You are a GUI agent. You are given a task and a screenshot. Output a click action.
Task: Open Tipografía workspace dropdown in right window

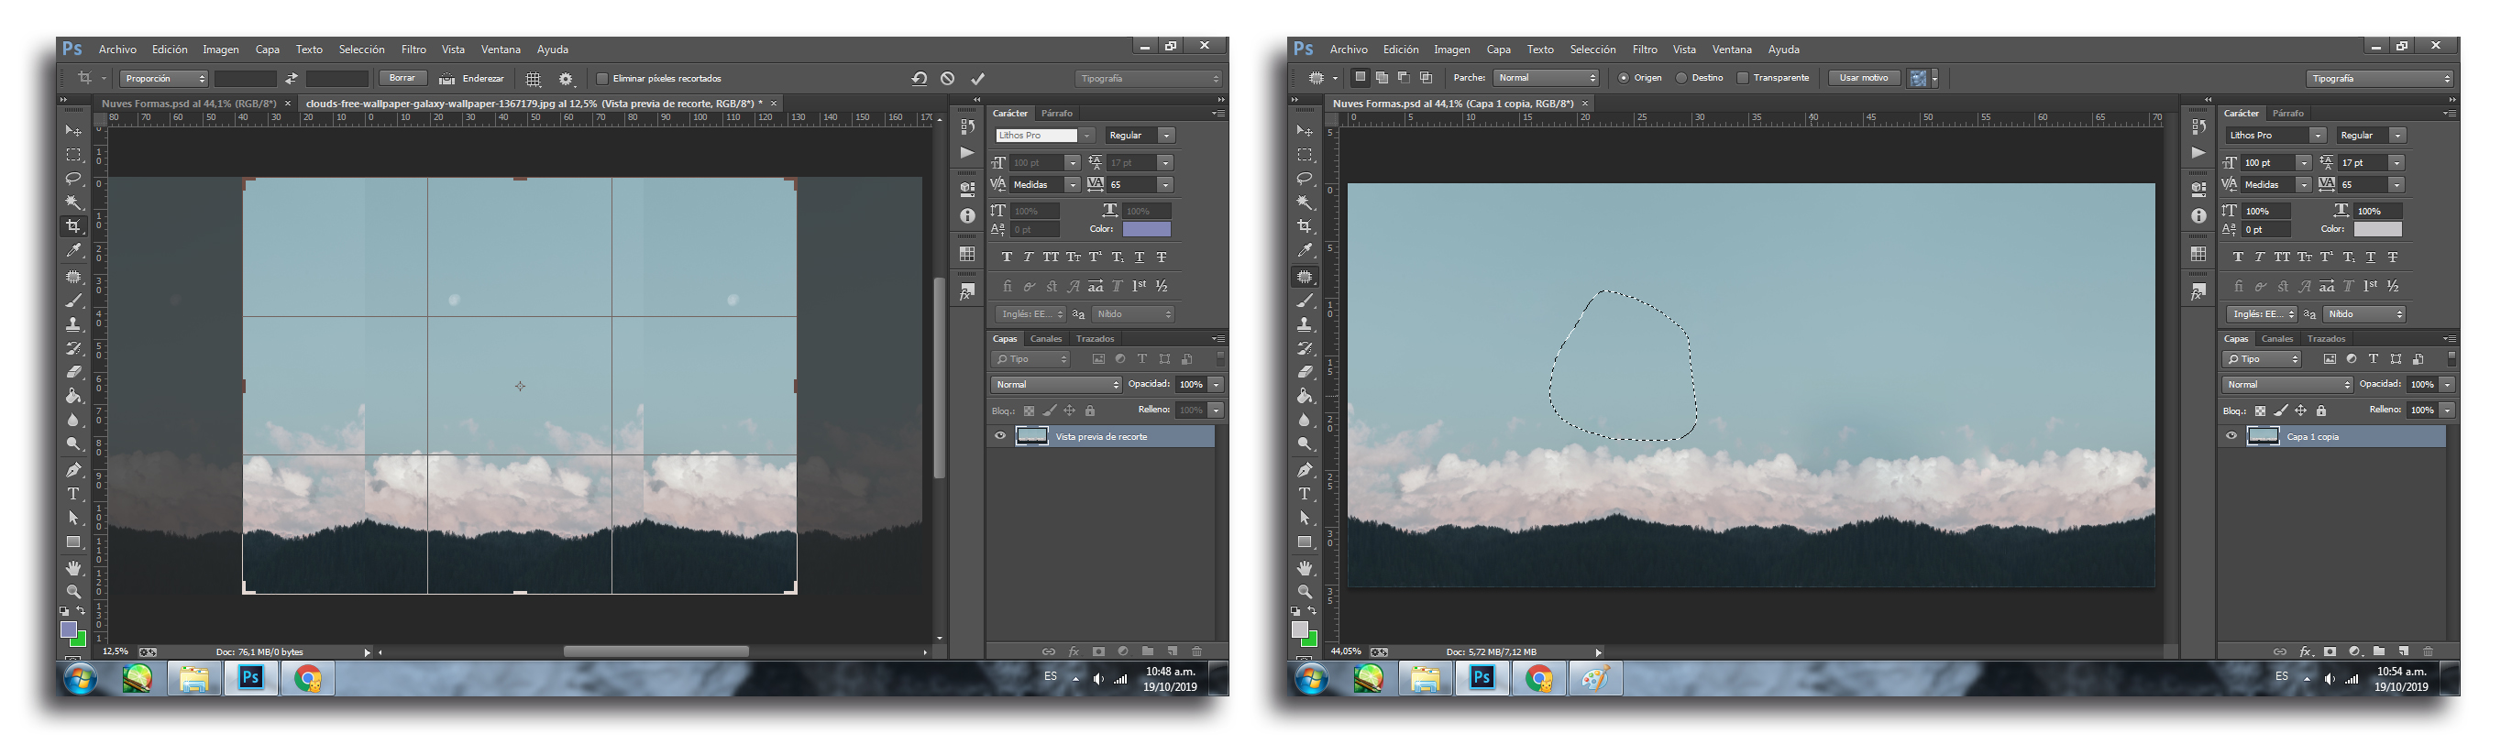(2380, 79)
